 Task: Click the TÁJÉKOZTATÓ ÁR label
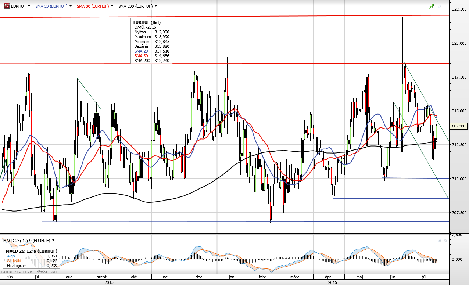pos(17,272)
